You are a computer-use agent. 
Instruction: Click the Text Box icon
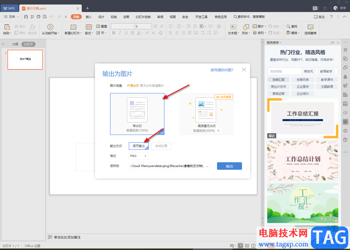point(233,27)
